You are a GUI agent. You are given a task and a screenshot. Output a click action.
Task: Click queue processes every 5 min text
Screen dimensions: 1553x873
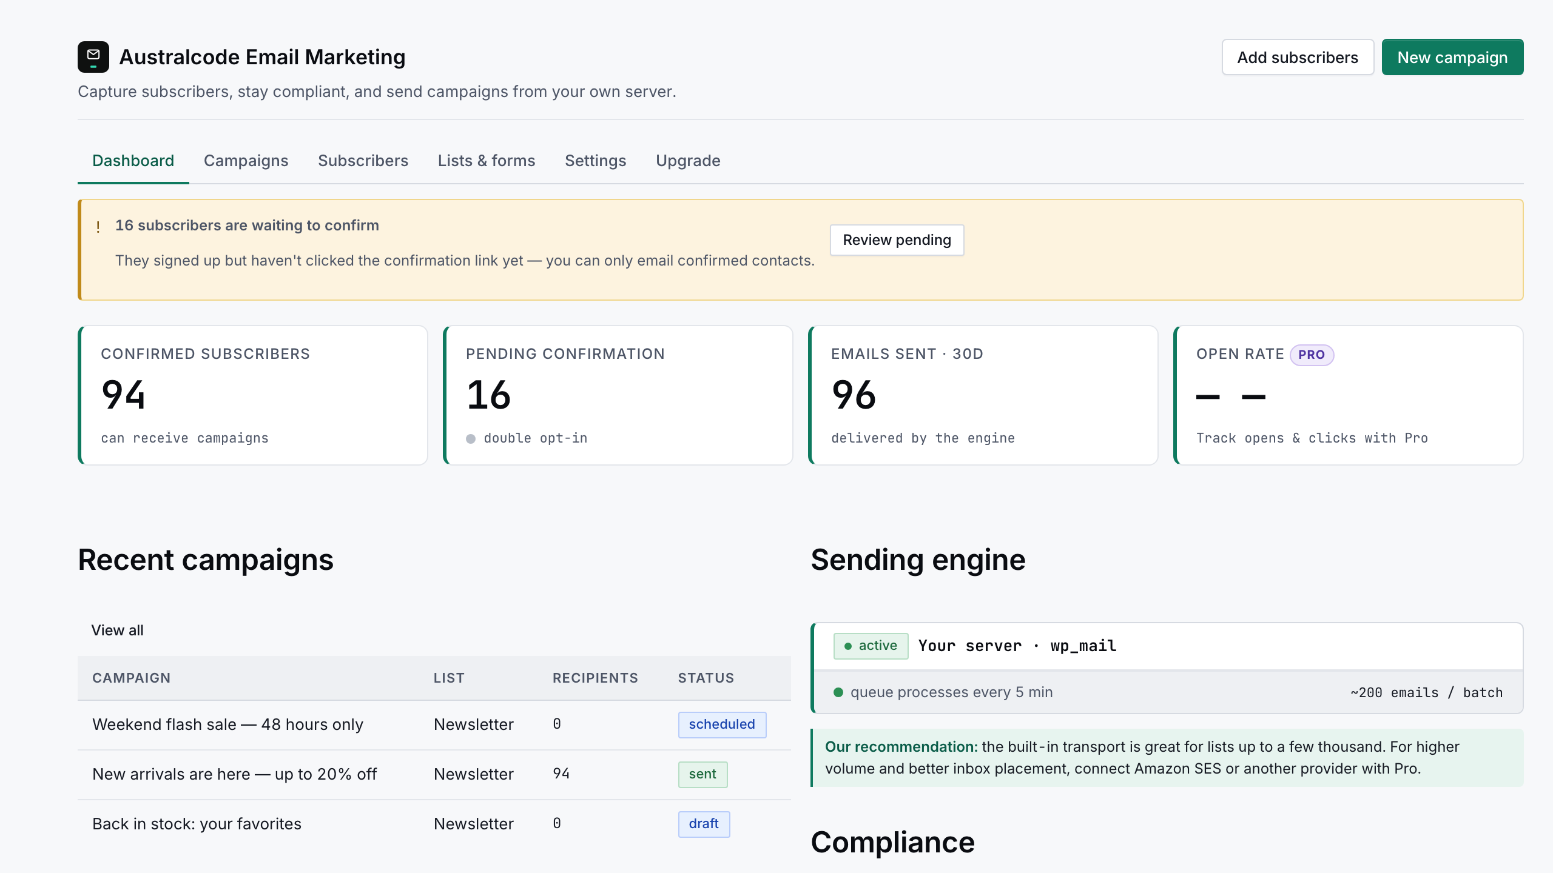(x=951, y=692)
